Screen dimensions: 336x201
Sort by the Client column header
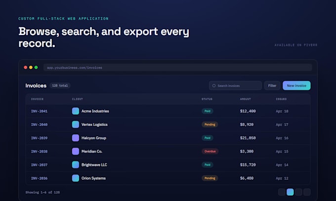[78, 99]
